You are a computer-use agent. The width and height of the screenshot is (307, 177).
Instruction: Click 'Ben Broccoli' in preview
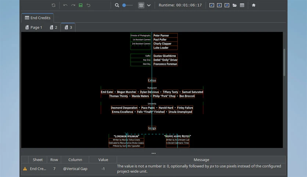click(187, 96)
